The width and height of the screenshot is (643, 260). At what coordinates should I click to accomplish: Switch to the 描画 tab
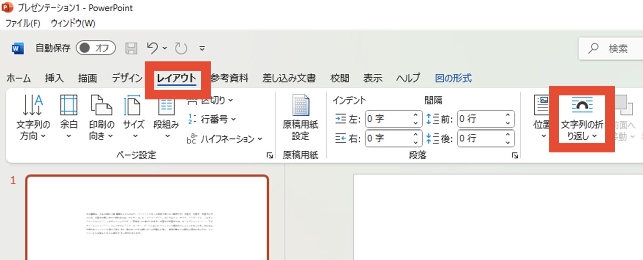pos(87,78)
